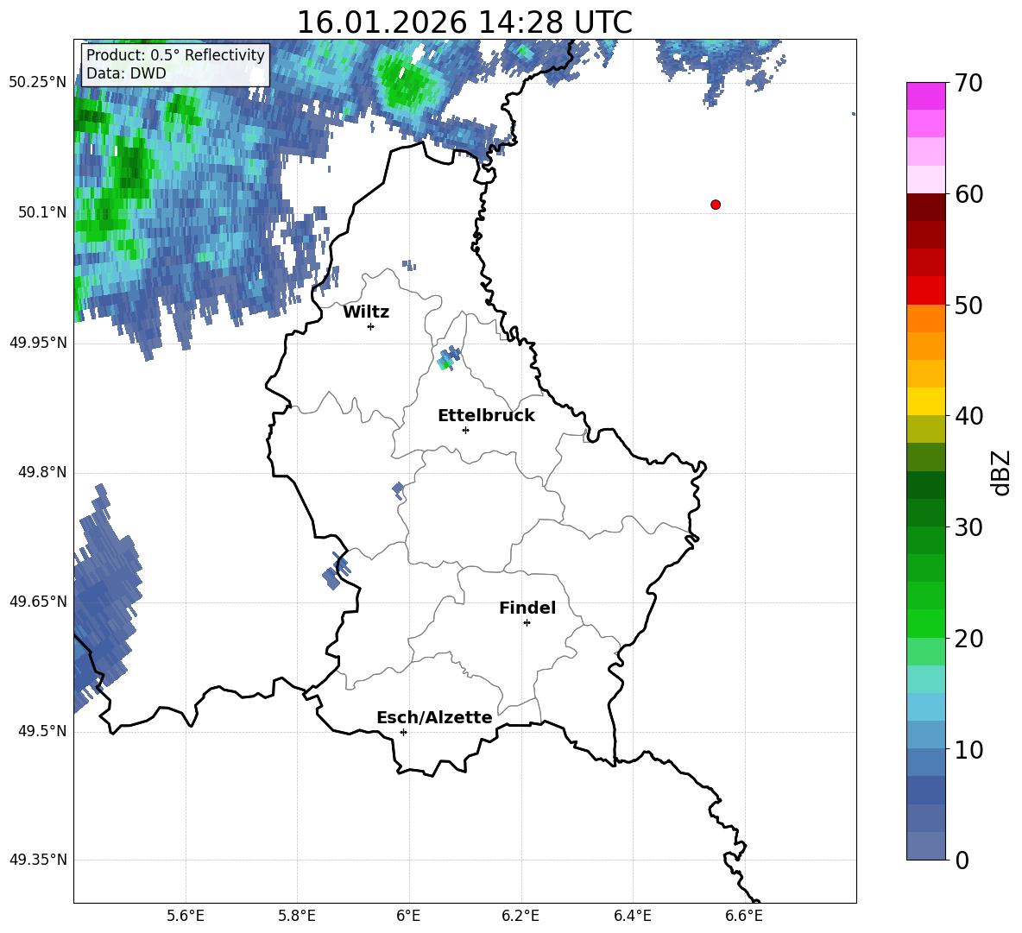Click the timestamp title 16.01.2026 14:28 UTC

point(464,22)
